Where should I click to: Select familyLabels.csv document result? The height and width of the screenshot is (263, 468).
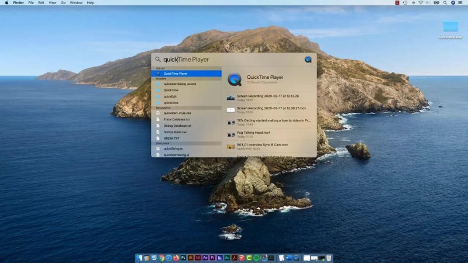pyautogui.click(x=186, y=132)
